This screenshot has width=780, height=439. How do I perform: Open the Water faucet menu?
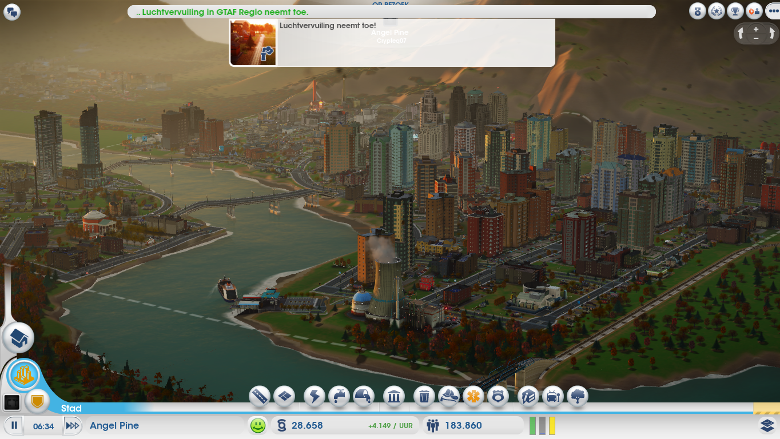339,396
